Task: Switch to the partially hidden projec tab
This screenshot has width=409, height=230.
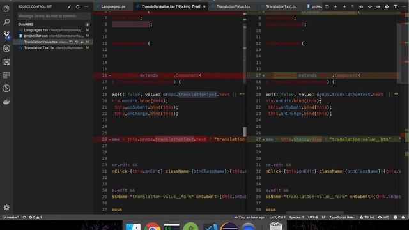Action: point(314,6)
